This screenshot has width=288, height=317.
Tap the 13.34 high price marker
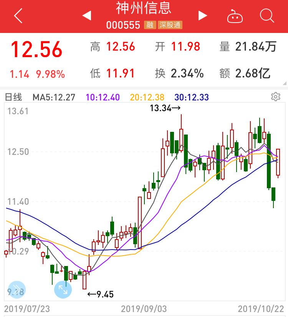pyautogui.click(x=165, y=108)
